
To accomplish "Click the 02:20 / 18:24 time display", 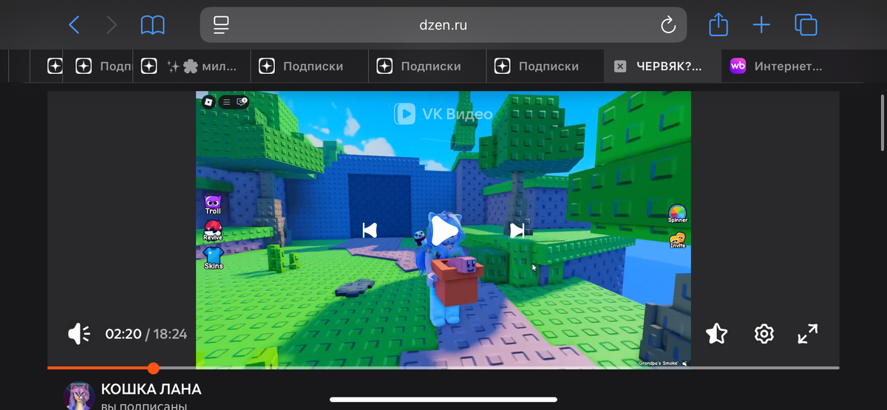I will pos(146,334).
